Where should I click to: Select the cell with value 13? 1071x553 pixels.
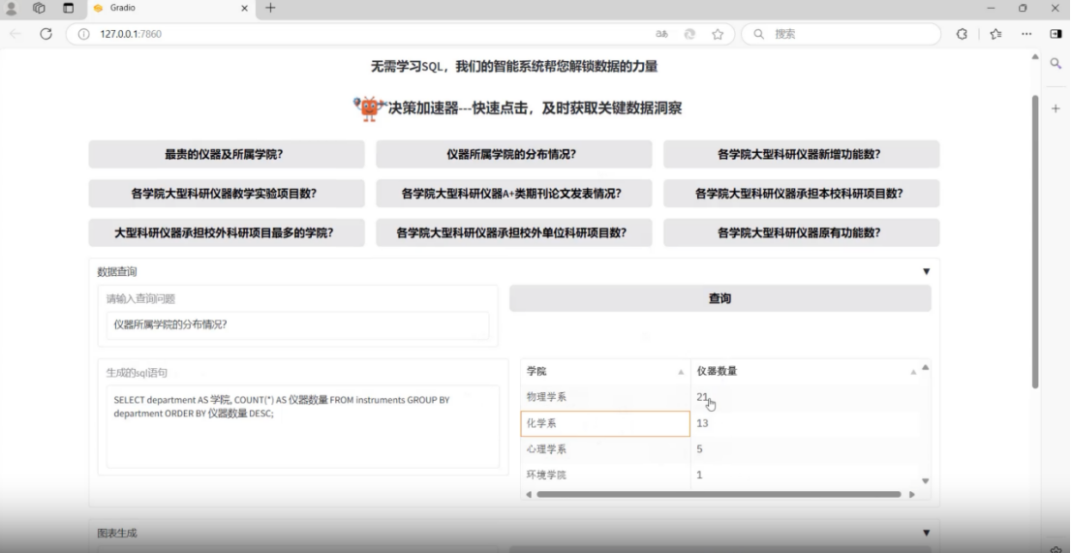click(805, 423)
